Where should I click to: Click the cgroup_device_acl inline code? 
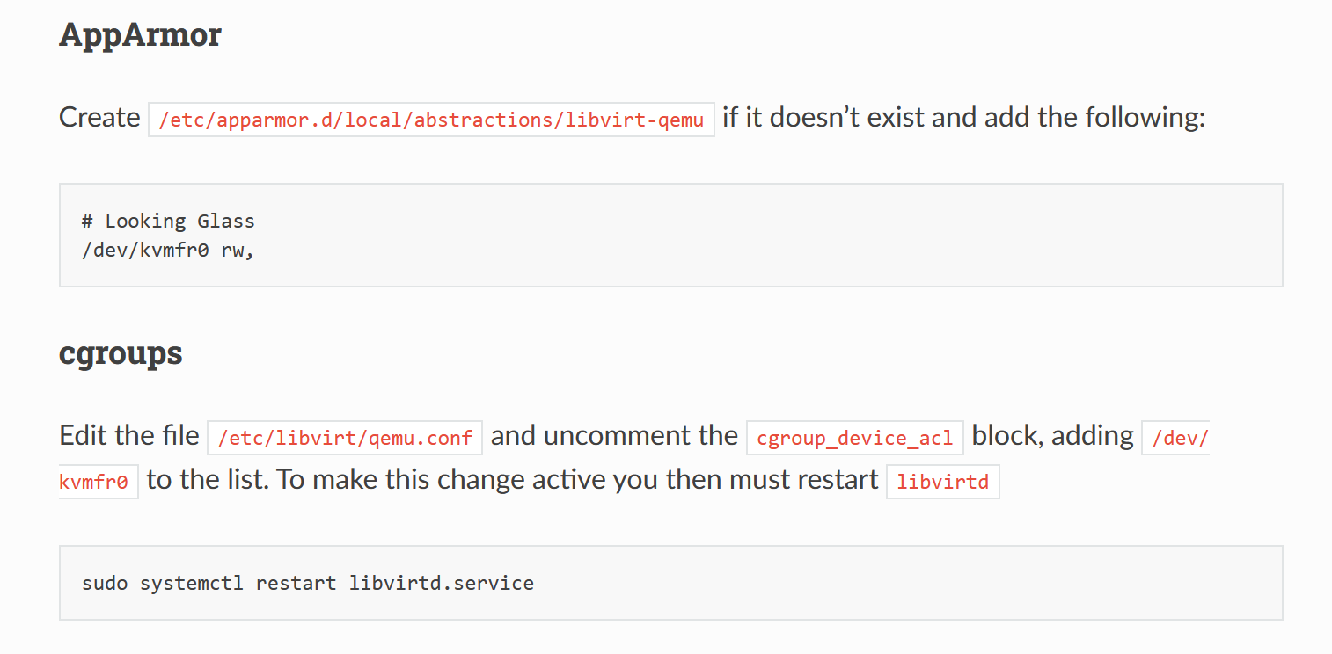[x=854, y=438]
